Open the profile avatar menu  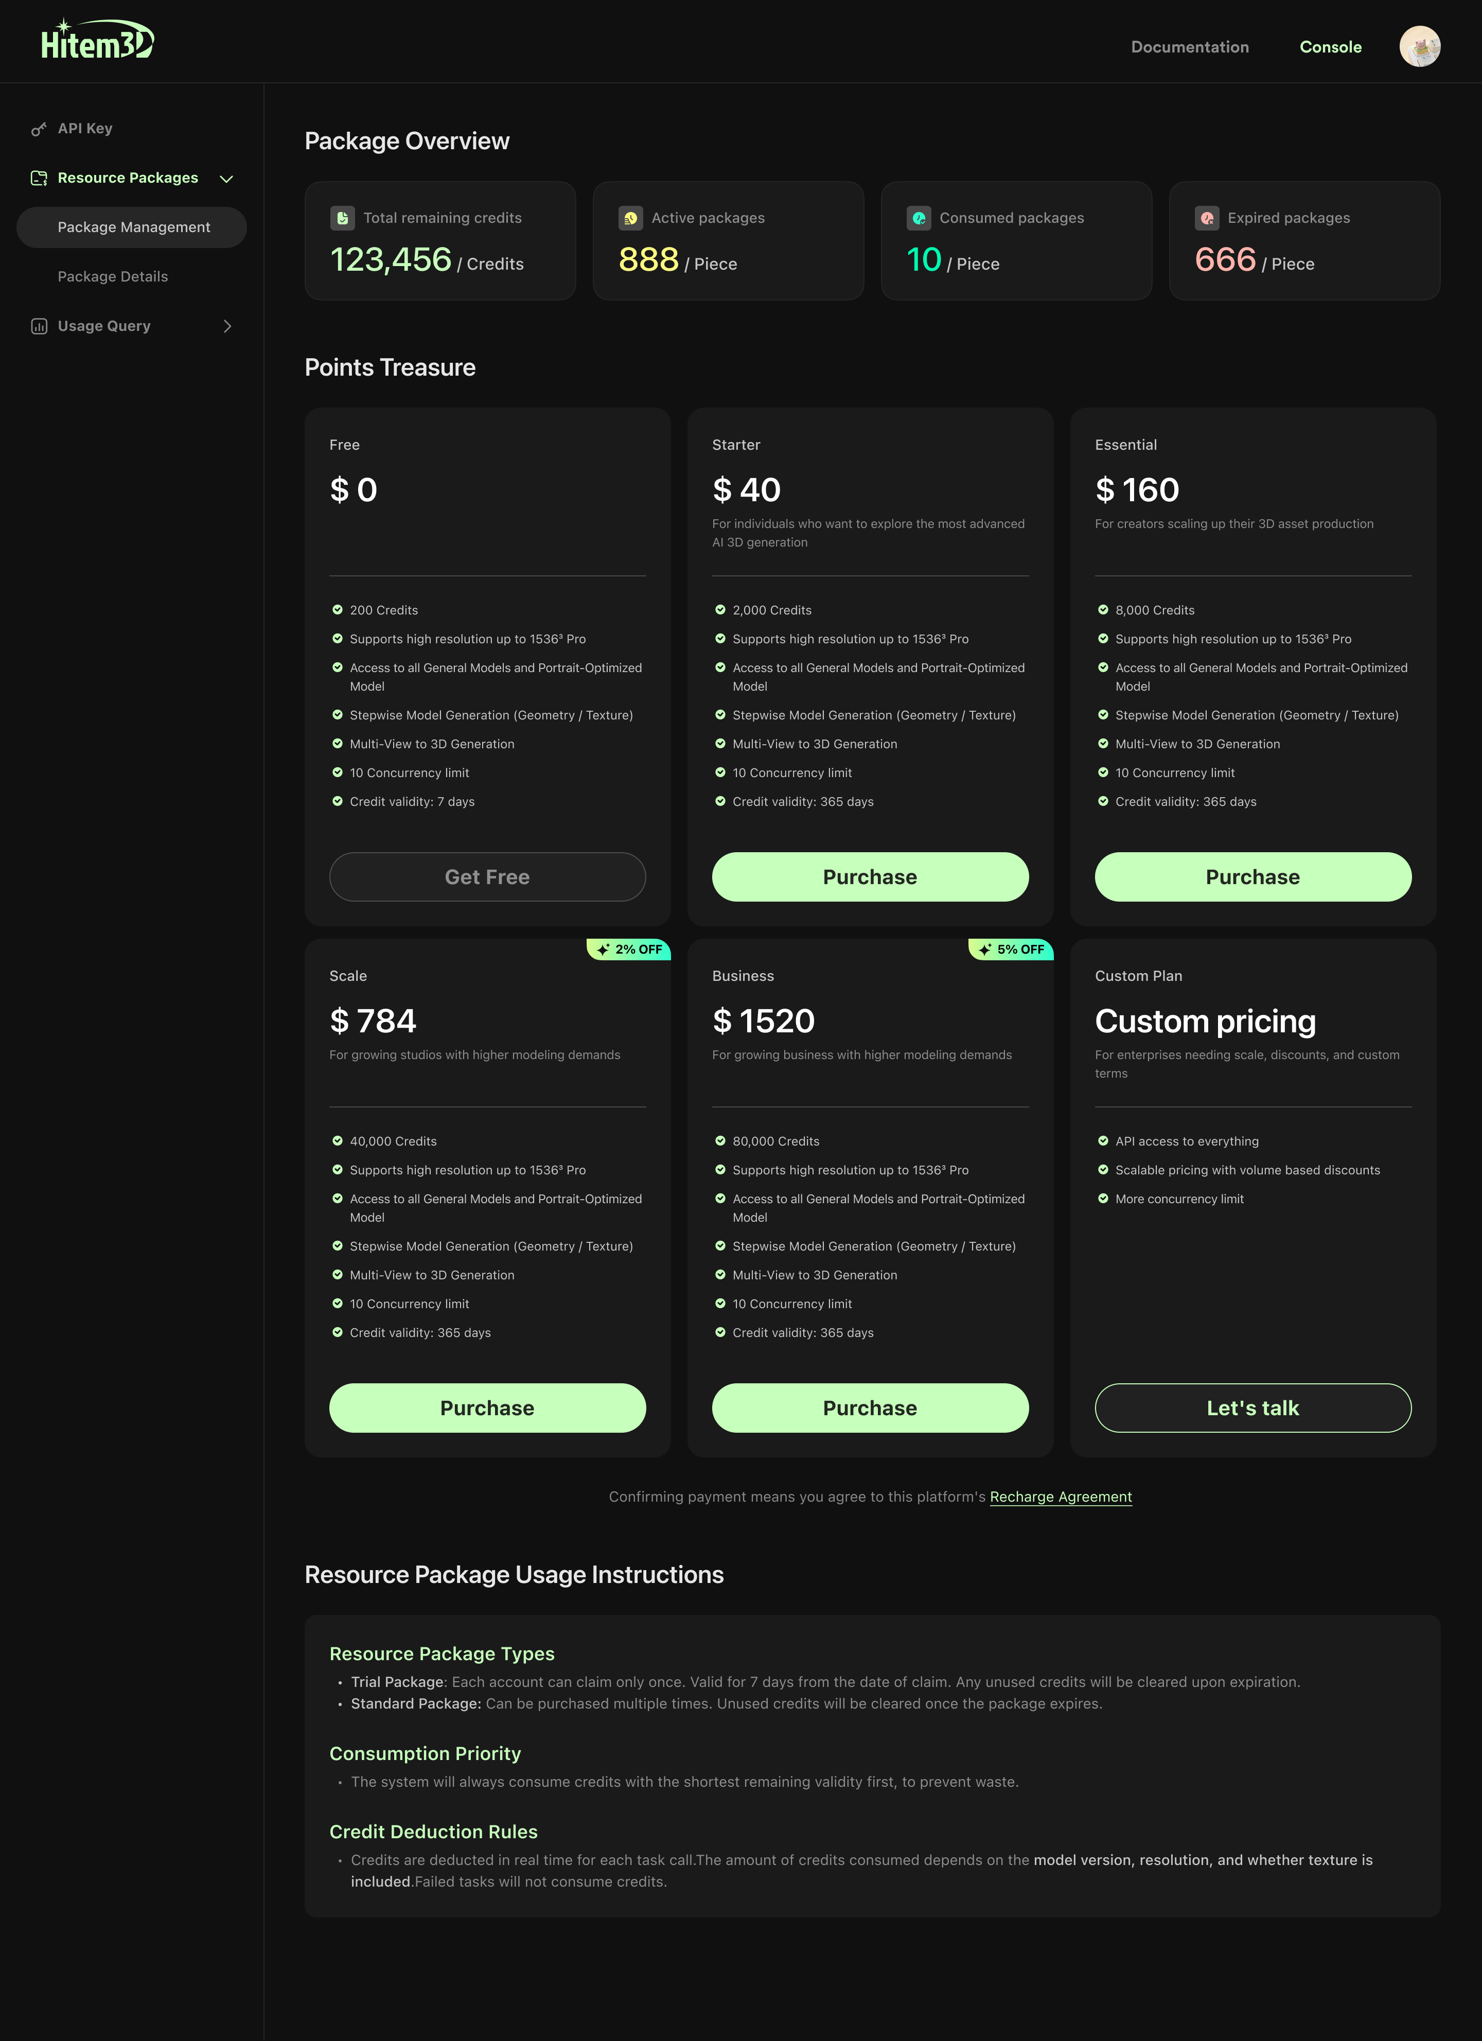(1420, 47)
